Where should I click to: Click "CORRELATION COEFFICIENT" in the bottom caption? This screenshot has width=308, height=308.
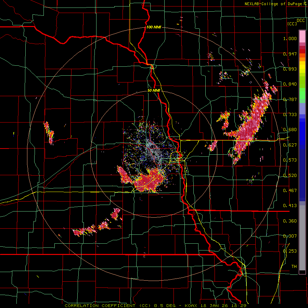100,306
